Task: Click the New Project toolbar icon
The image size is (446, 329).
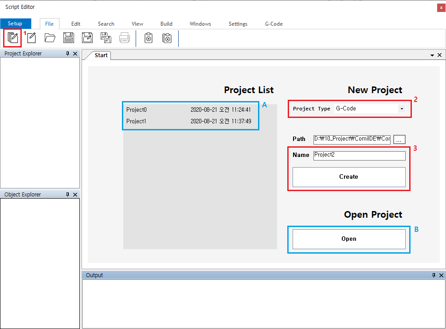Action: click(x=13, y=38)
